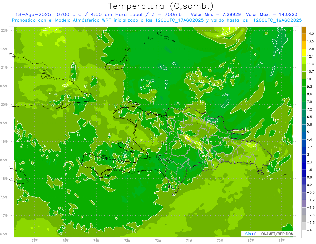Click the '8.5' contour label at map top
Screen dimensions: 316x244
280,28
